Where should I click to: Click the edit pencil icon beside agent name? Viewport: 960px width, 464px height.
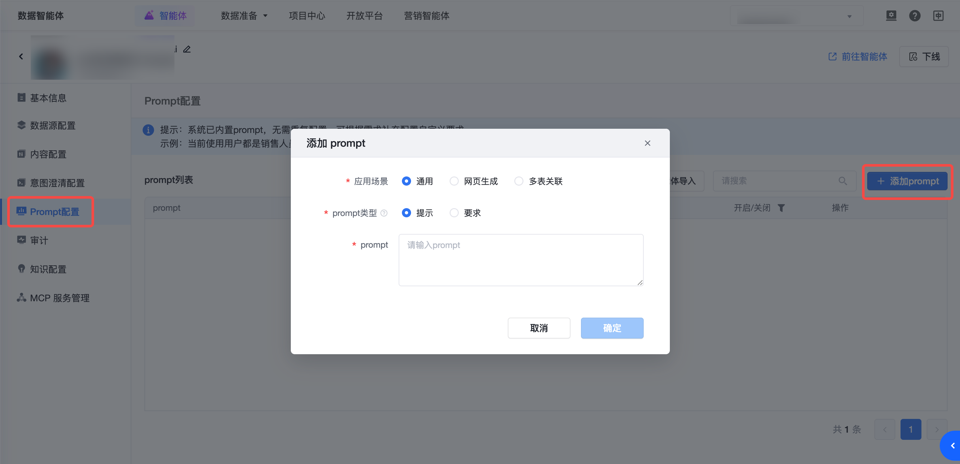click(x=187, y=49)
